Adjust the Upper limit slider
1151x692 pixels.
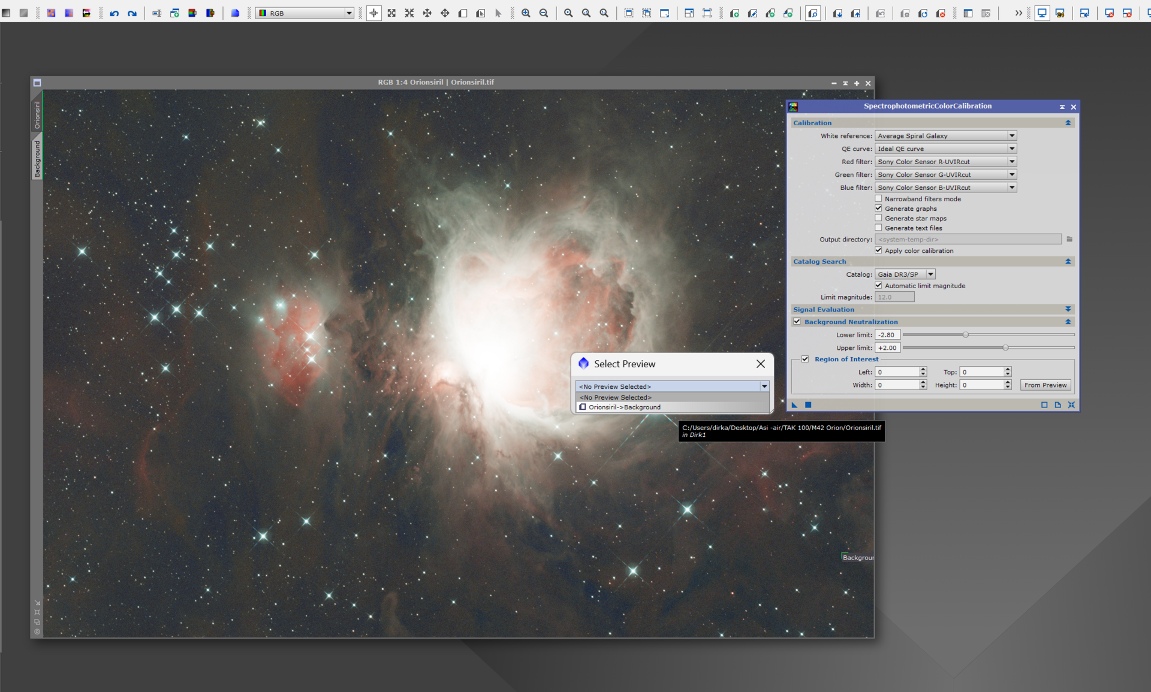tap(1005, 347)
